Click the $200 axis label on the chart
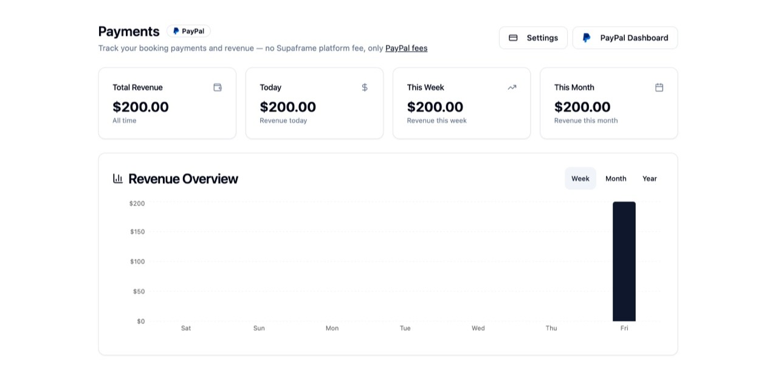778x383 pixels. click(x=136, y=203)
